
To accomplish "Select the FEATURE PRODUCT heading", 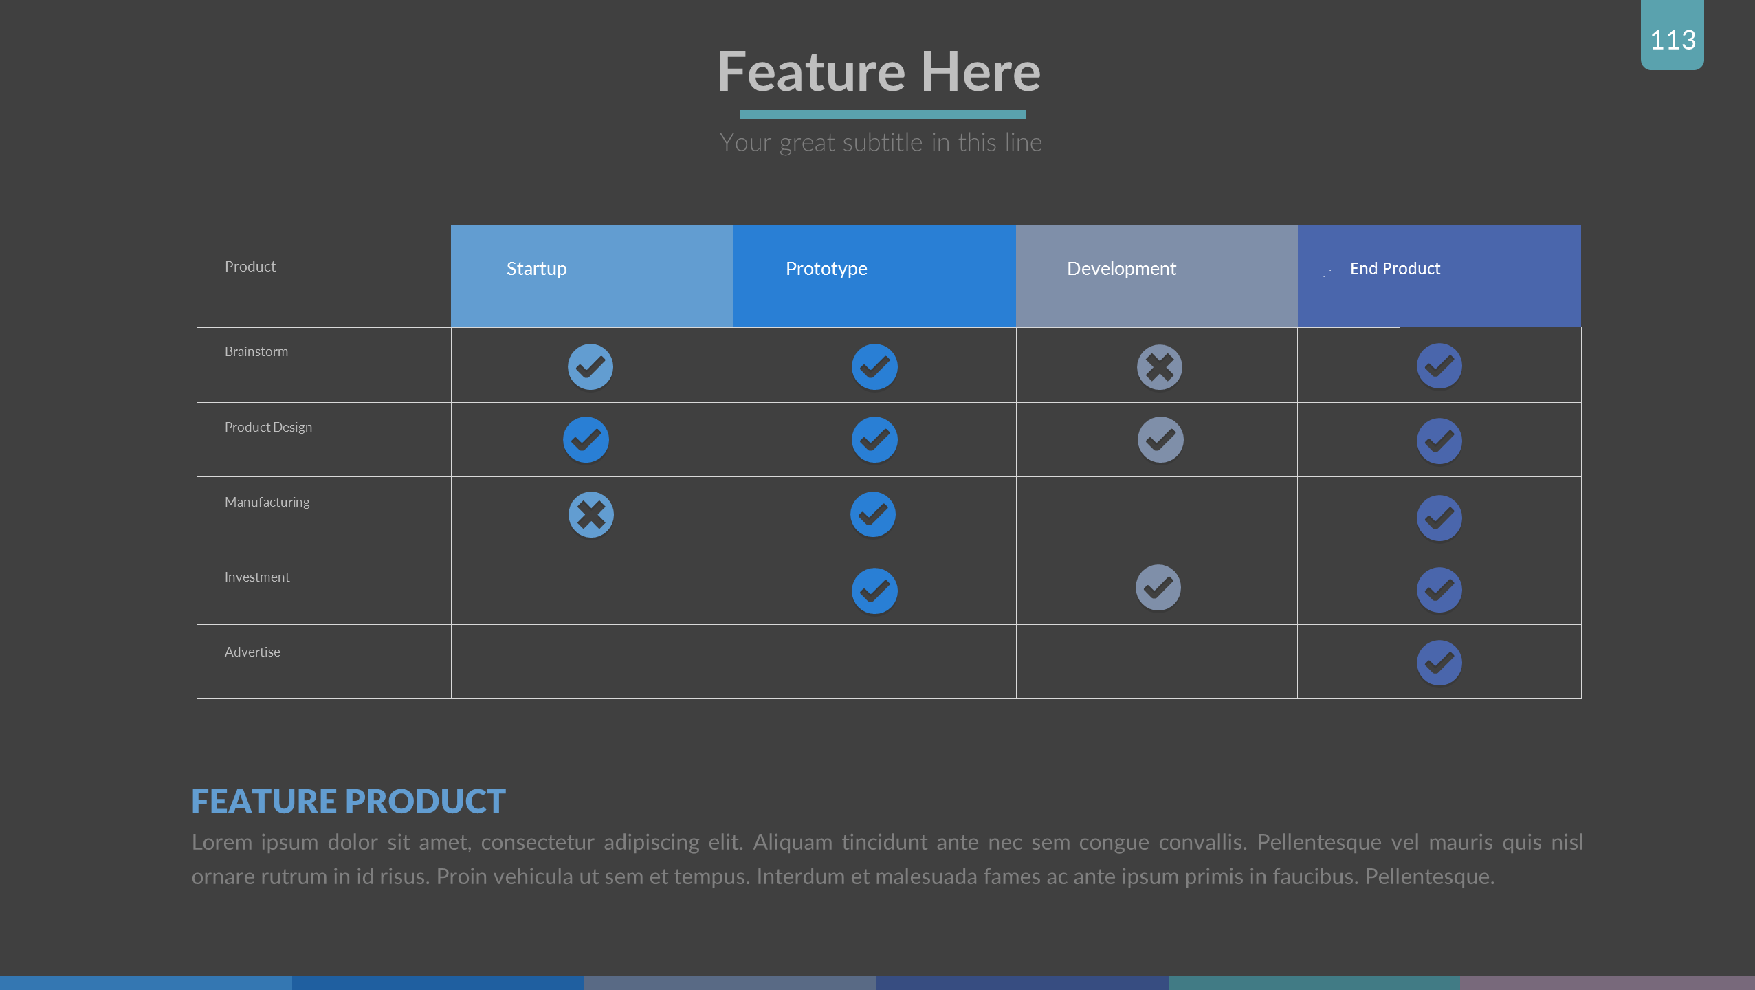I will coord(348,801).
